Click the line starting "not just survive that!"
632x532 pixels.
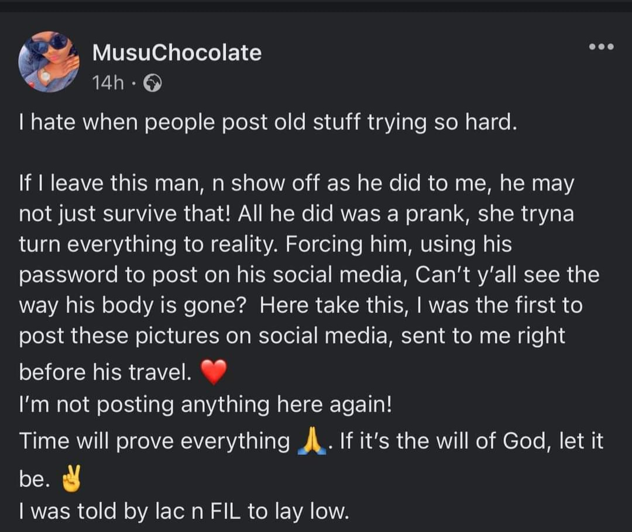[296, 215]
